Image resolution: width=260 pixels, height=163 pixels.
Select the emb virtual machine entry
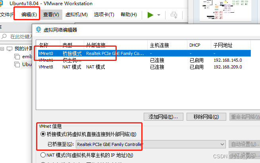point(23,57)
